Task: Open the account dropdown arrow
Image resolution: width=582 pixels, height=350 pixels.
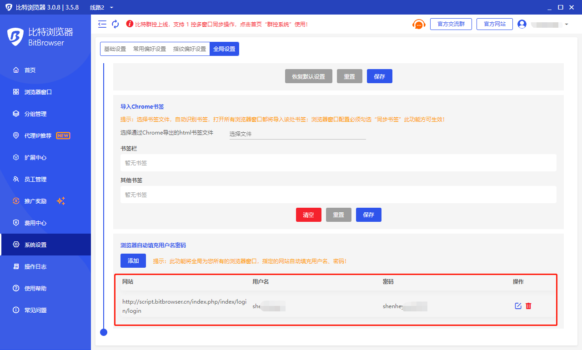Action: (567, 24)
